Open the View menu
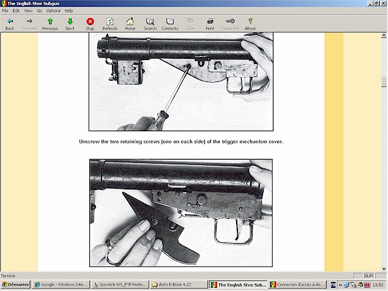 [x=28, y=10]
